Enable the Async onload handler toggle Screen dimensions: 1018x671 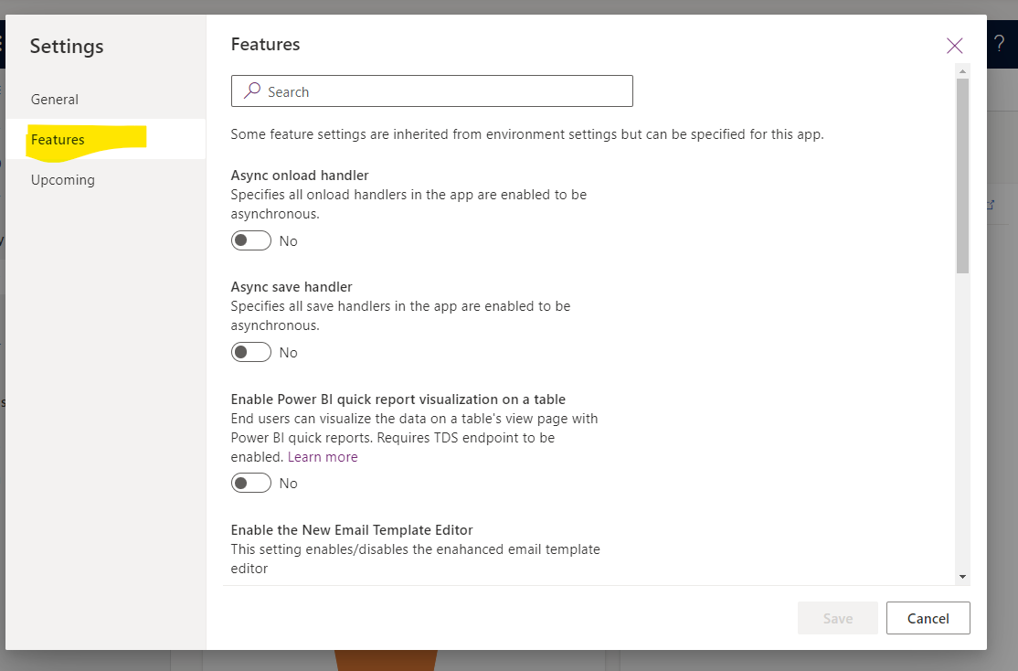tap(250, 240)
